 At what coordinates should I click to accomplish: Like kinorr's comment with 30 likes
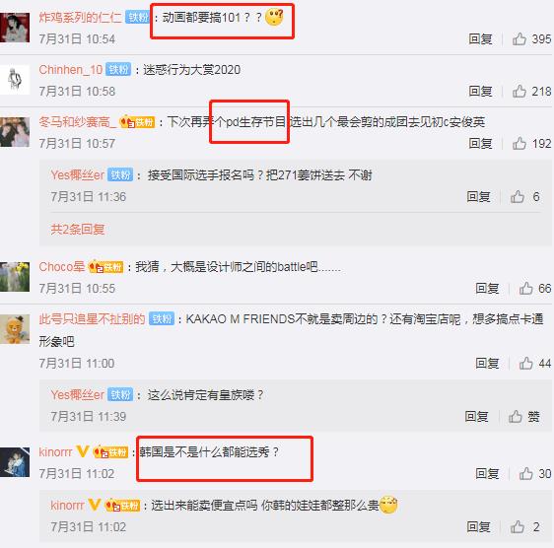[x=526, y=473]
